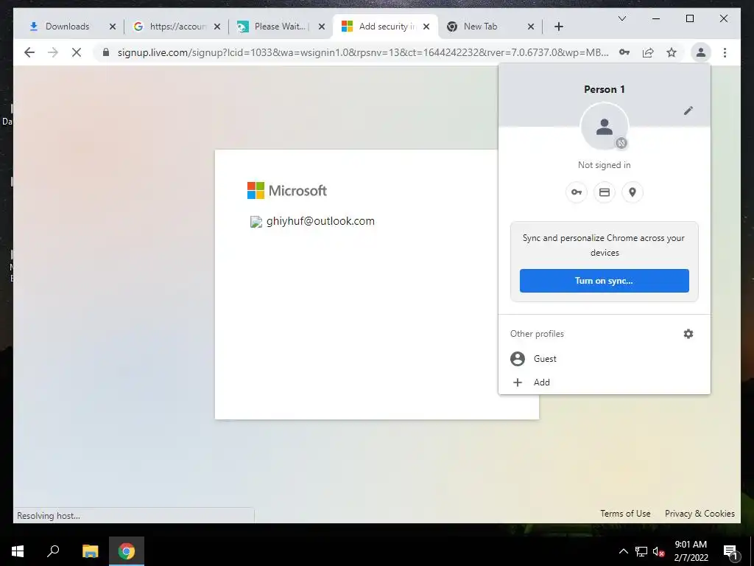
Task: Open payment methods from profile panel
Action: coord(605,192)
